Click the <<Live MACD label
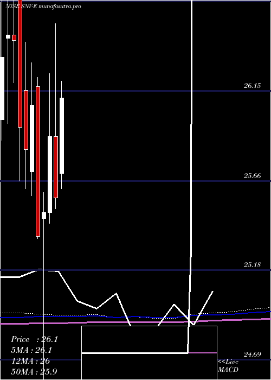271x380 pixels. (228, 366)
